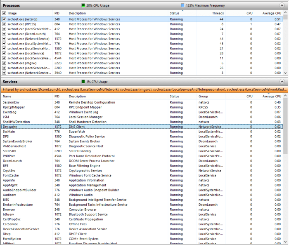This screenshot has height=245, width=289.
Task: Select the CertPropSvc service row
Action: click(142, 219)
